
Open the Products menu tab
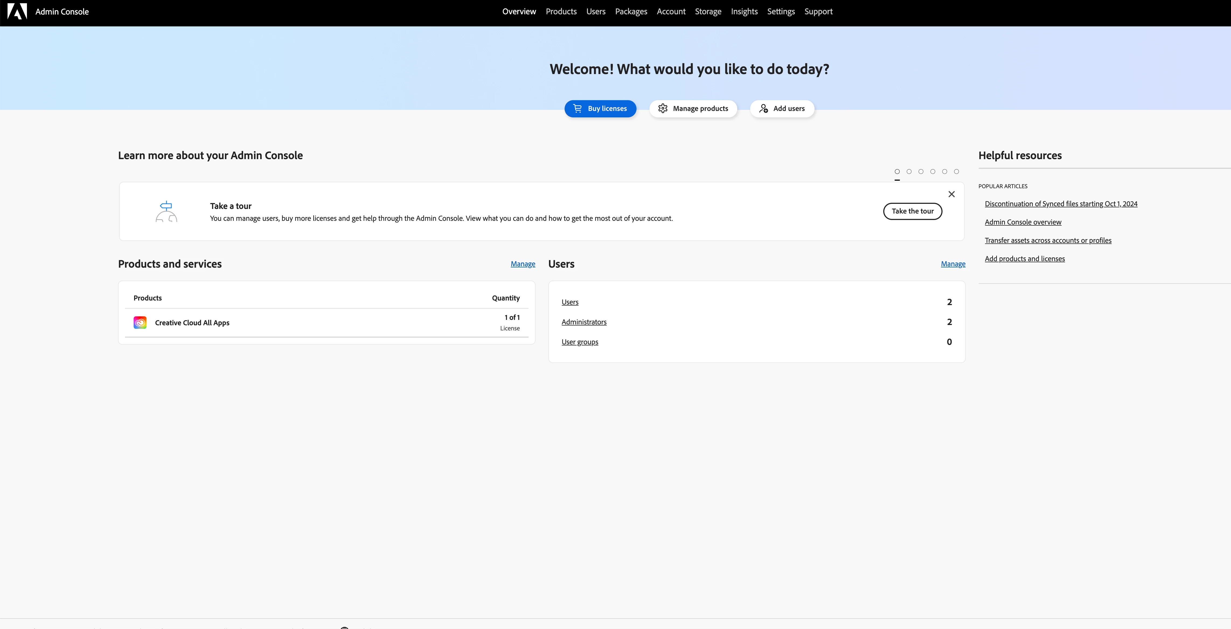[x=561, y=12]
